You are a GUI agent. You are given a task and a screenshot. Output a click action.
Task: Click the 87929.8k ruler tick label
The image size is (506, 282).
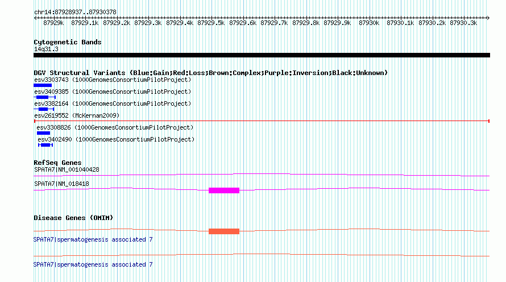[306, 23]
